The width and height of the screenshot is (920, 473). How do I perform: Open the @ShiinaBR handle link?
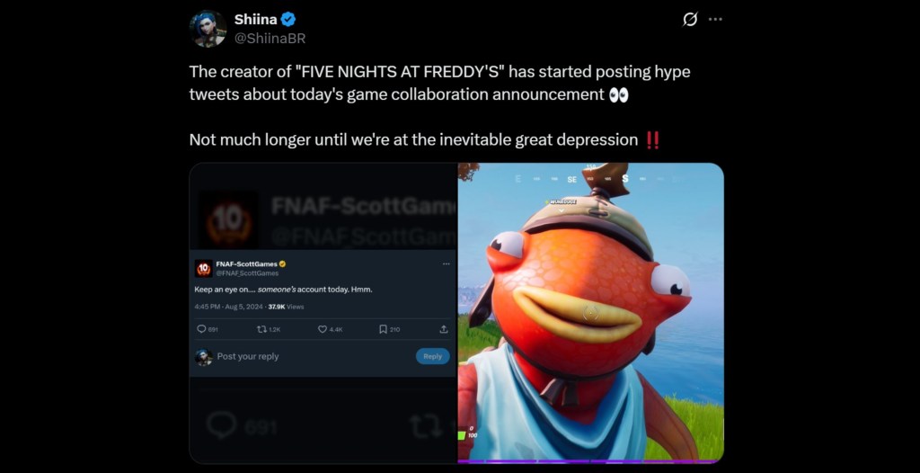pos(270,38)
